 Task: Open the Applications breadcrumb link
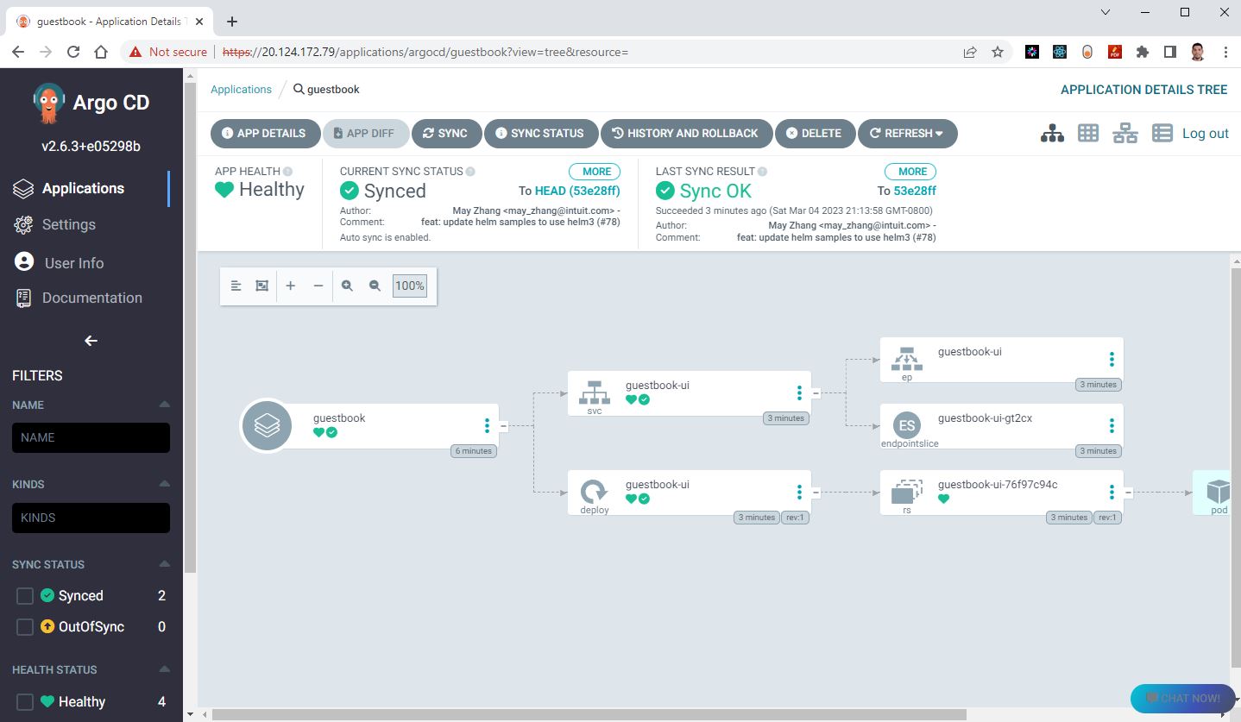[x=241, y=89]
